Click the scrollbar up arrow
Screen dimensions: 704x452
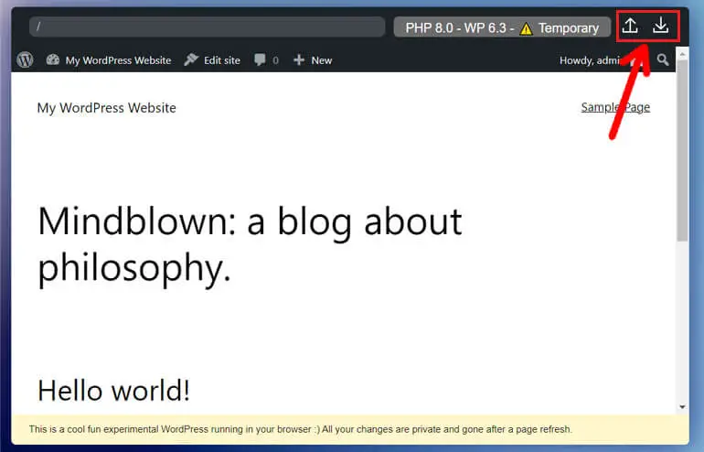682,78
